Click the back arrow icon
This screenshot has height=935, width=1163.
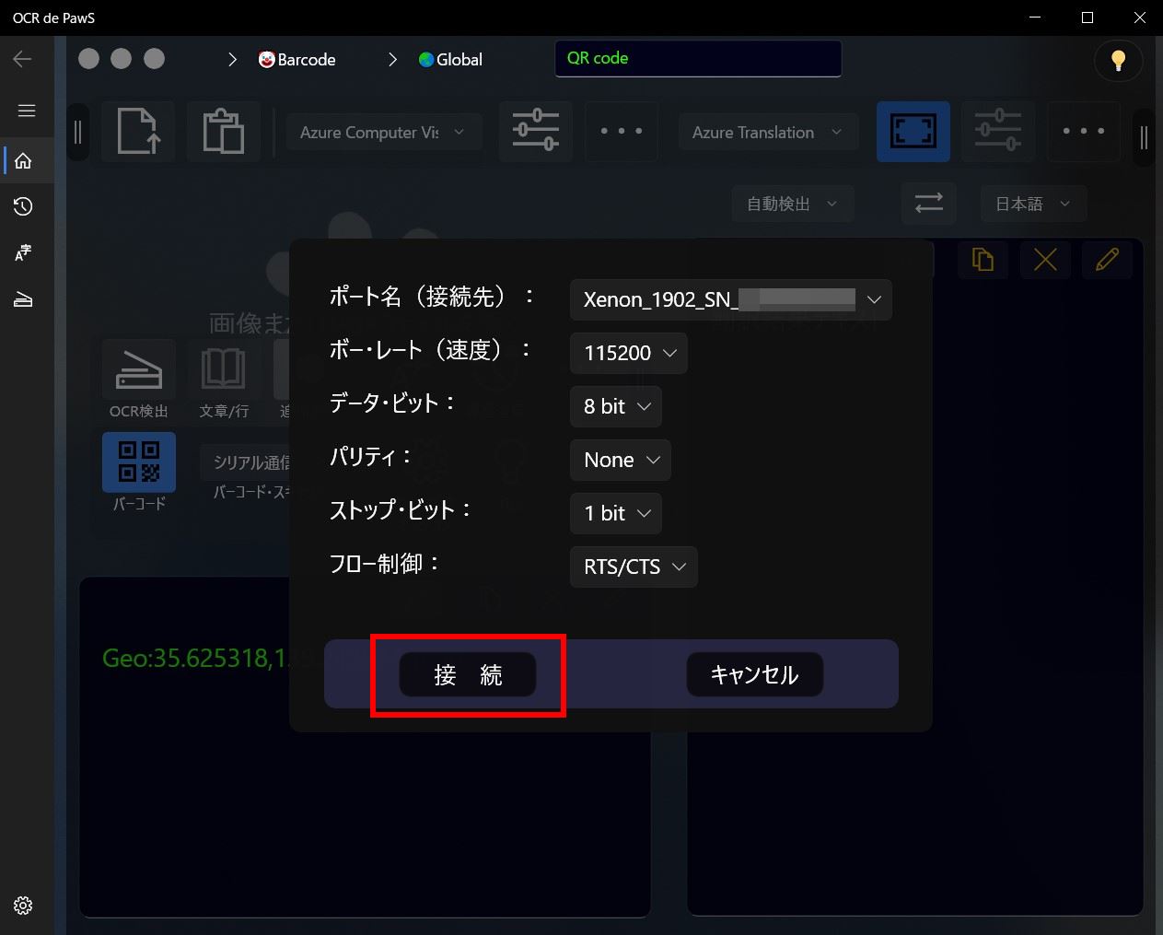[x=23, y=59]
